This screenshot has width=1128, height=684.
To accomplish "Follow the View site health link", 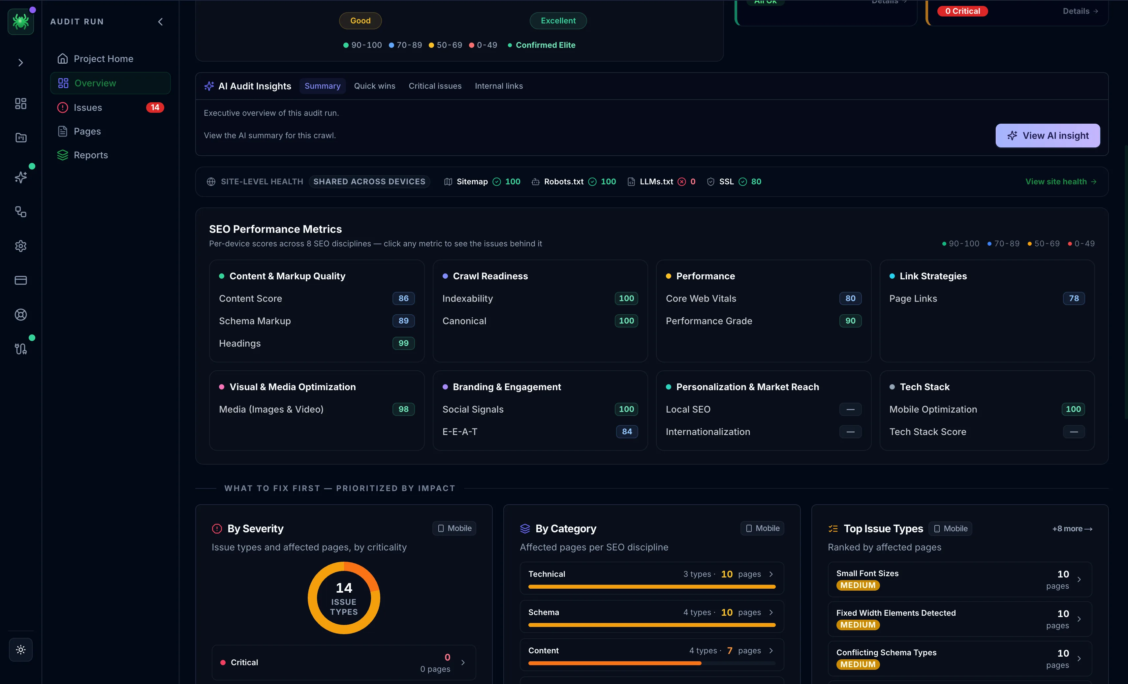I will (x=1061, y=182).
